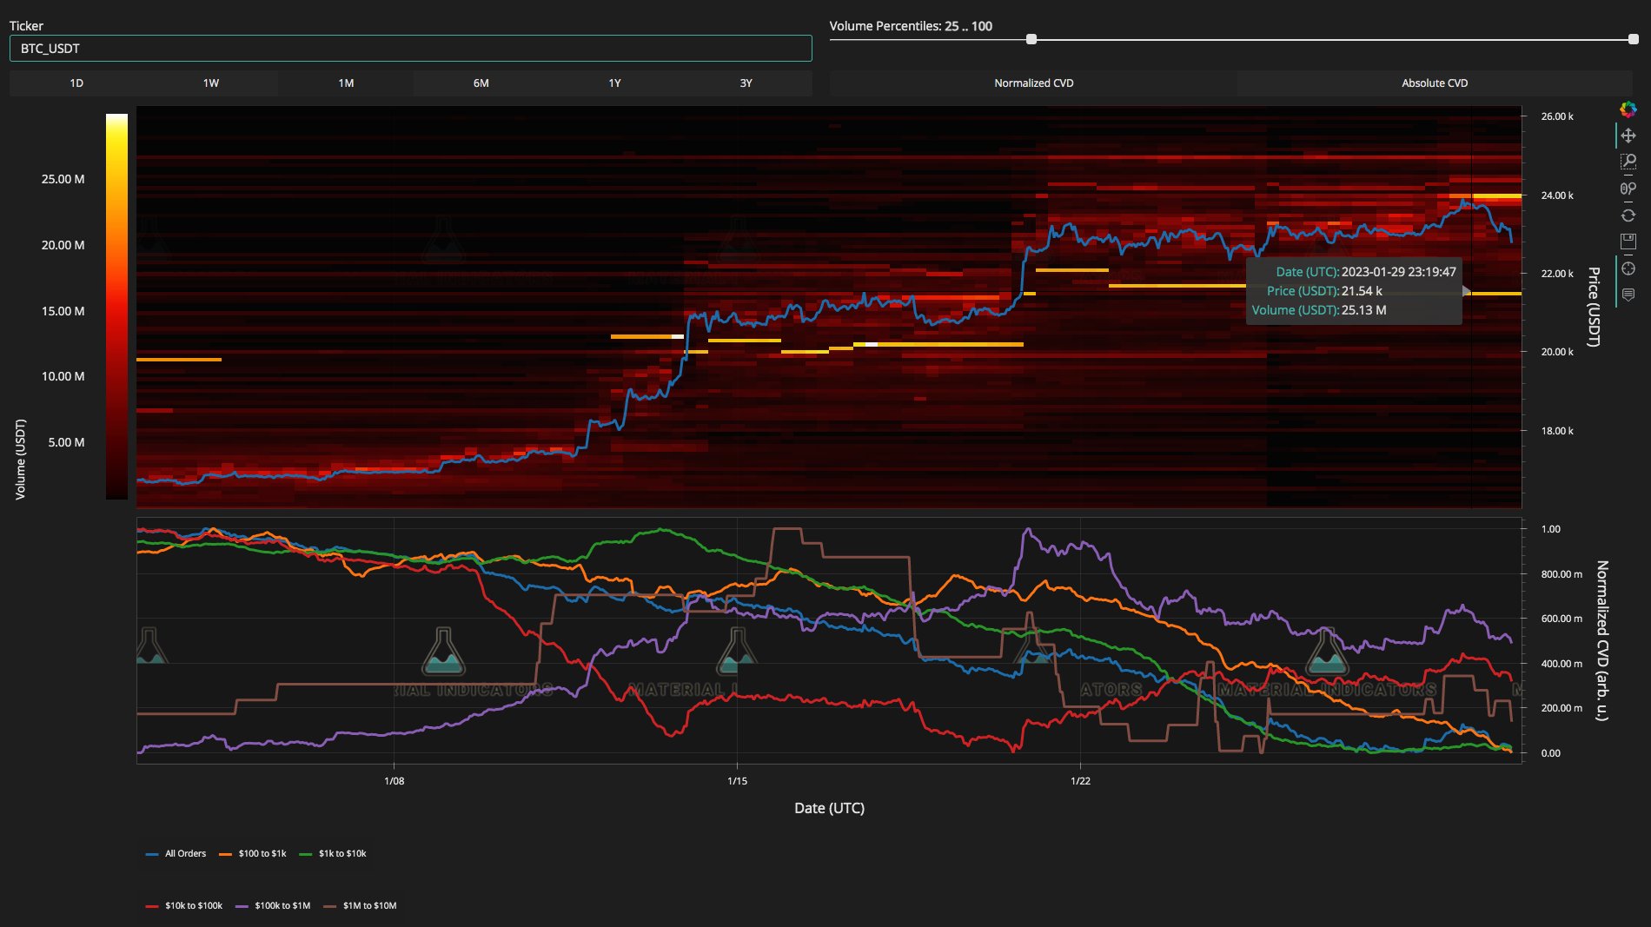The width and height of the screenshot is (1651, 927).
Task: Click the Bokeh logo icon
Action: 1628,109
